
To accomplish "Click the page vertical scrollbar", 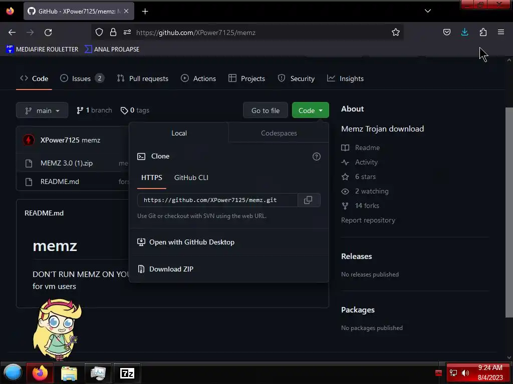I will (509, 212).
